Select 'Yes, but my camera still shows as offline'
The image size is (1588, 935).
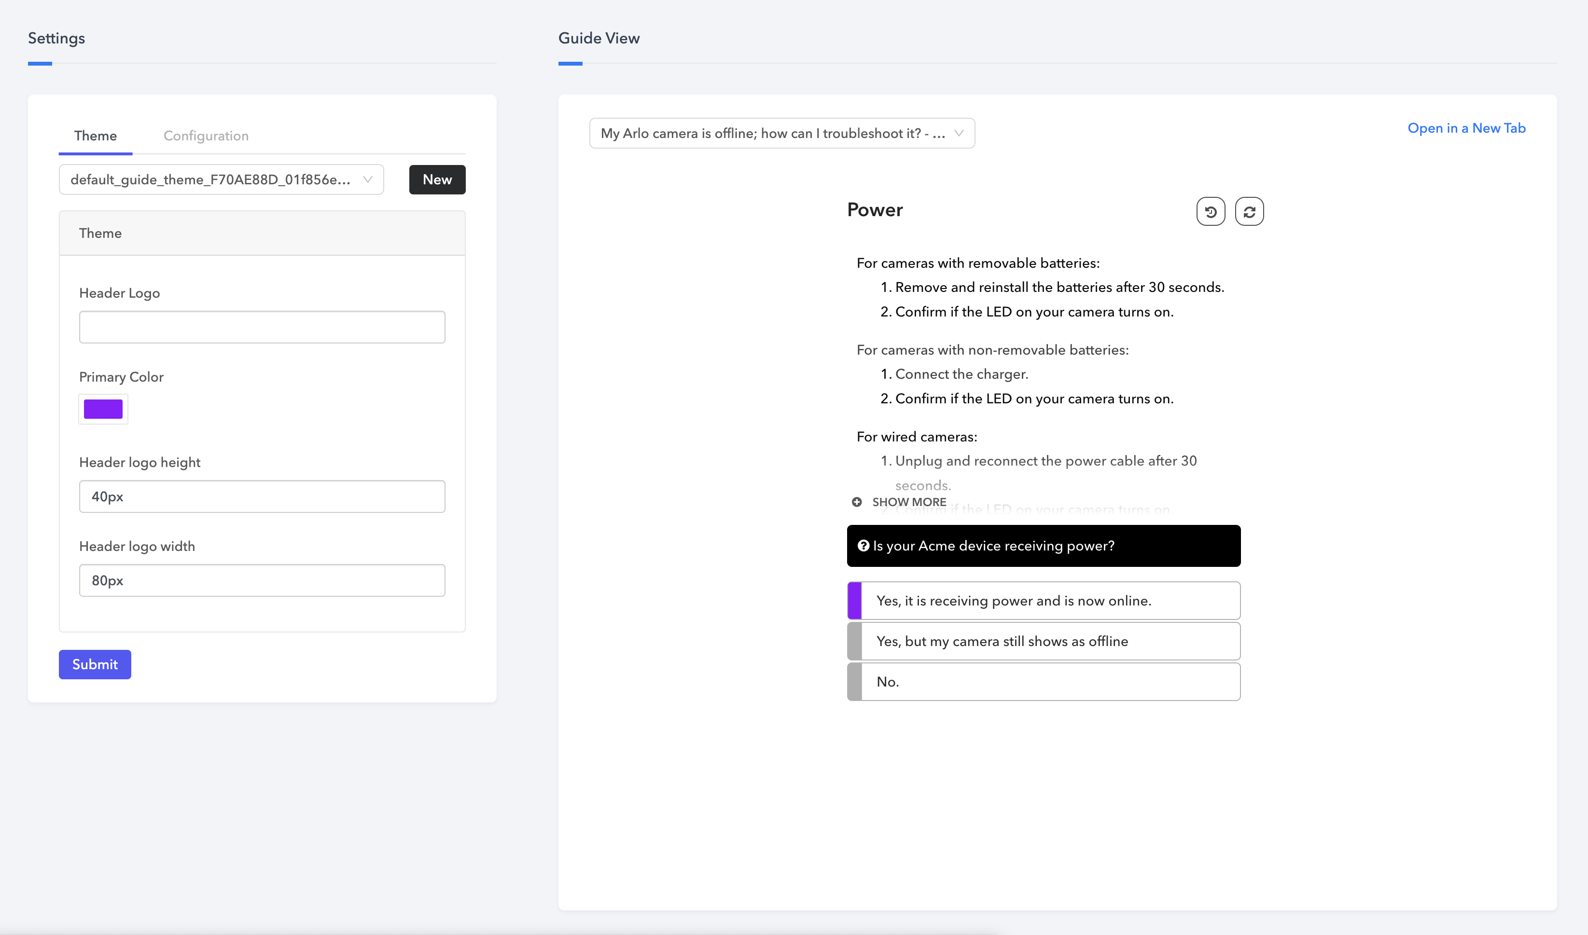coord(1043,641)
